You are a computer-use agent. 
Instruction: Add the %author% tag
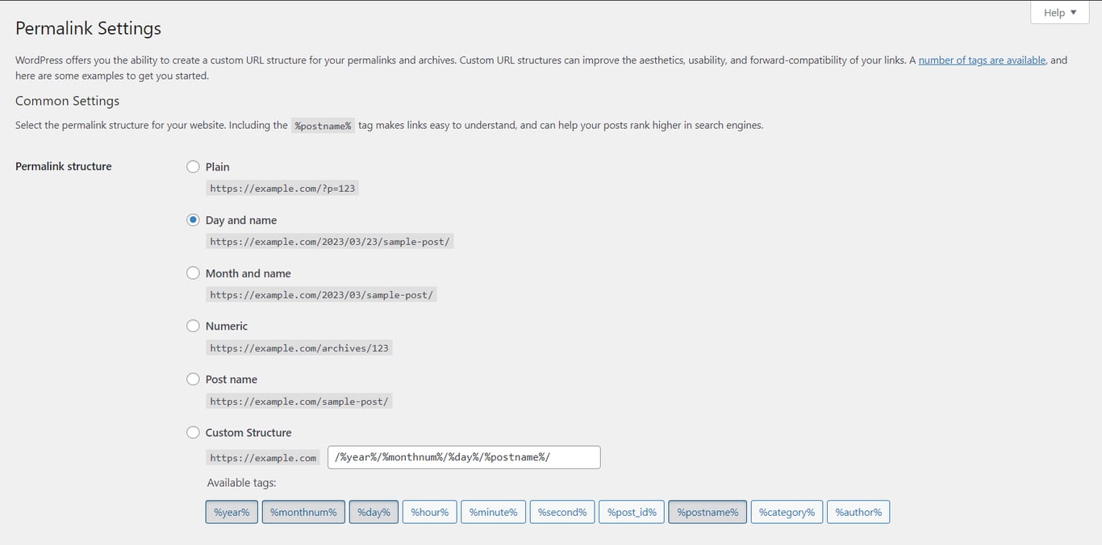pyautogui.click(x=858, y=511)
